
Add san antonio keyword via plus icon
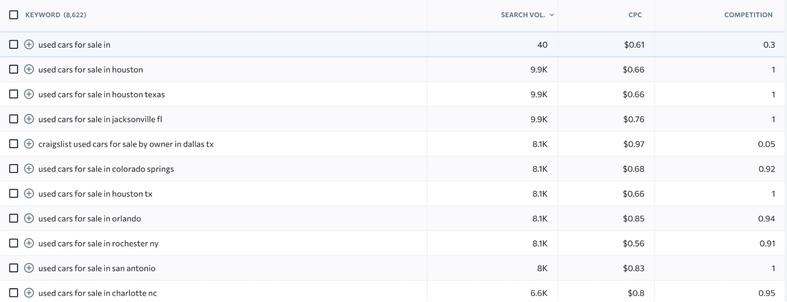[29, 268]
